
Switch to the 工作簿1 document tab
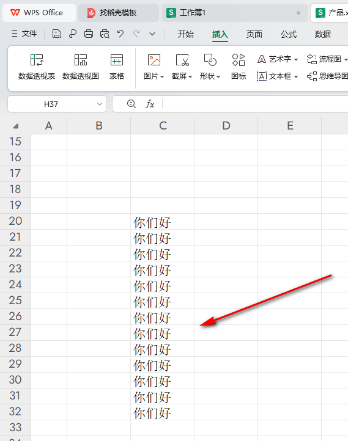point(234,13)
